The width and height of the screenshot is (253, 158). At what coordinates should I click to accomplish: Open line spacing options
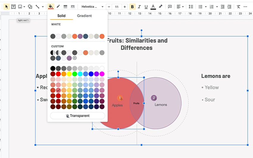[x=191, y=7]
